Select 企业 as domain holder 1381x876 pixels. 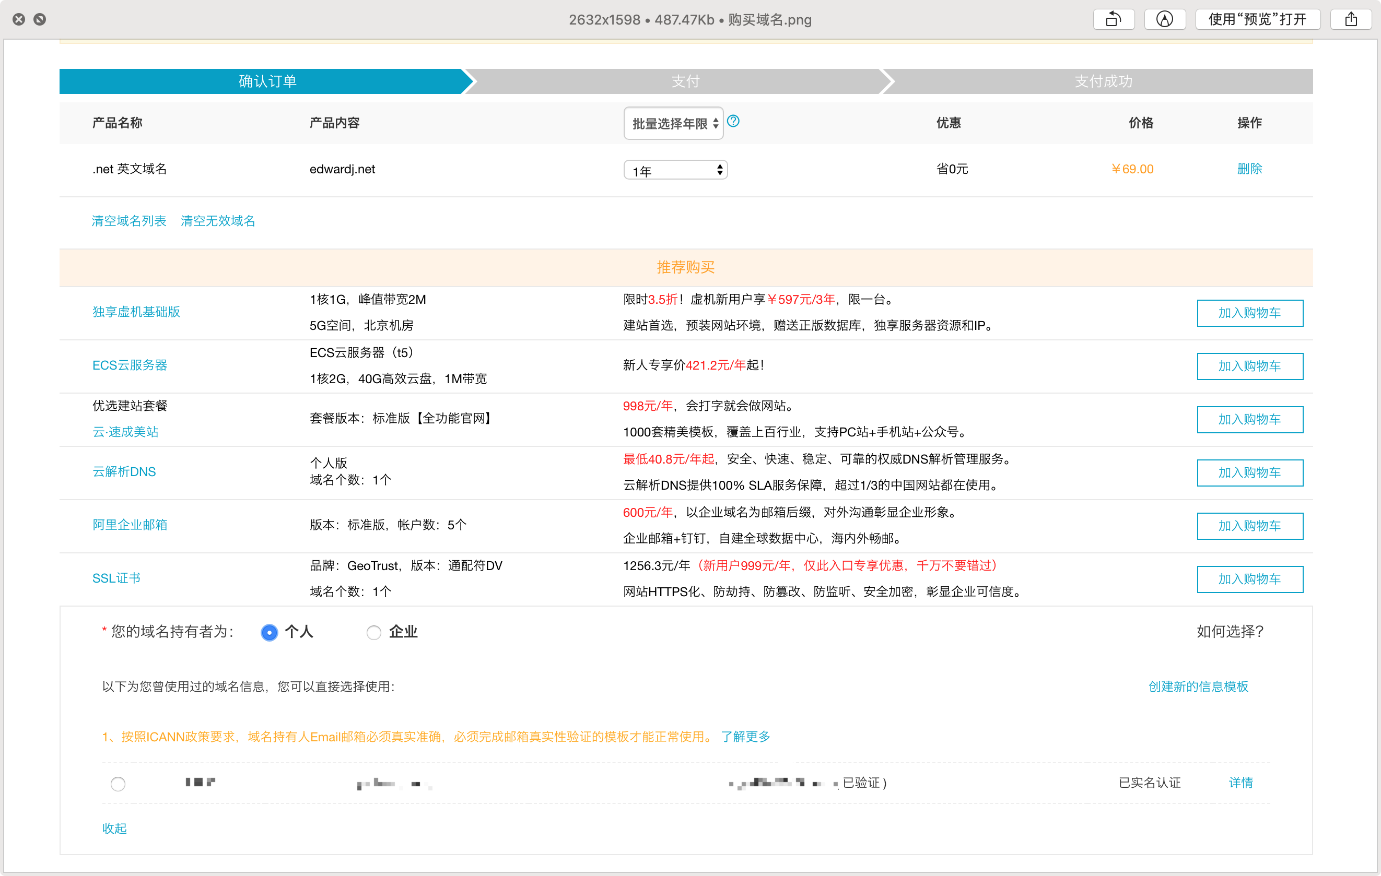(373, 632)
